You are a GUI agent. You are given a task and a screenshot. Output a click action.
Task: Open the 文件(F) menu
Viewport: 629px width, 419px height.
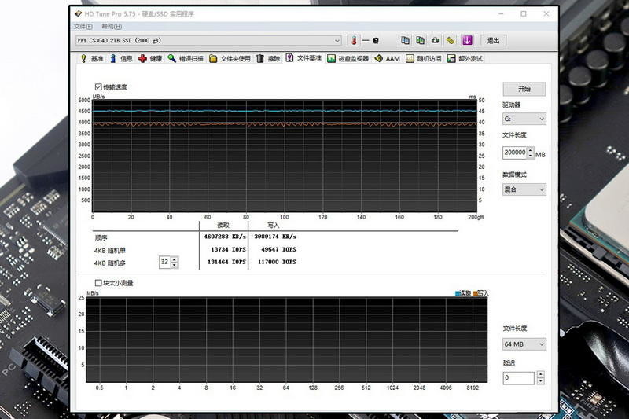pos(83,27)
